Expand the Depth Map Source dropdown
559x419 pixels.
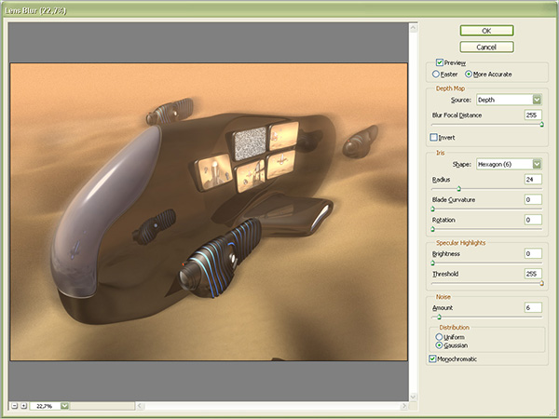(x=538, y=99)
